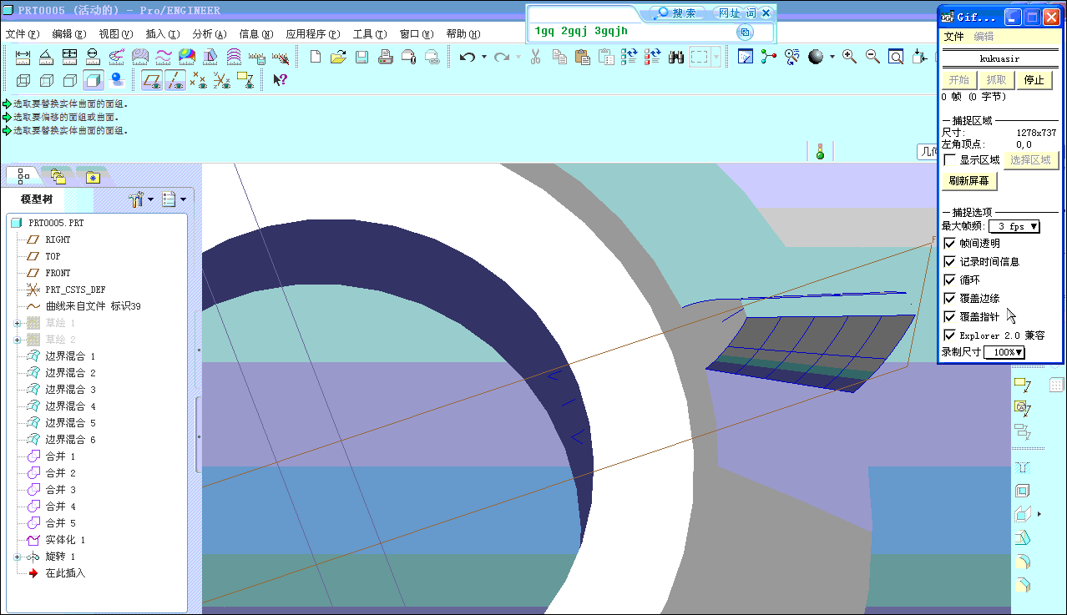Select the PRT_CSYS_DEF tree item
Viewport: 1067px width, 615px height.
(75, 290)
